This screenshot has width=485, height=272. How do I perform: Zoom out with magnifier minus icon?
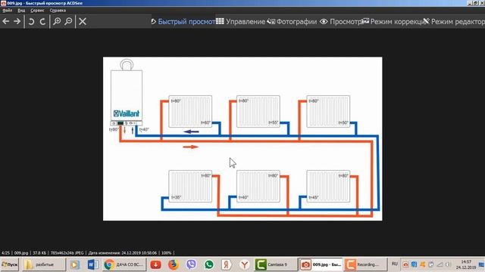68,21
